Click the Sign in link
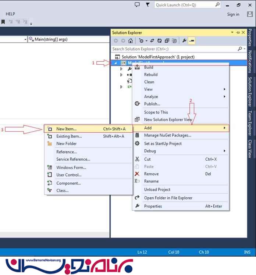256x275 pixels. (233, 14)
